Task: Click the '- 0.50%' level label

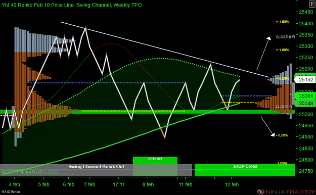Action: point(282,135)
